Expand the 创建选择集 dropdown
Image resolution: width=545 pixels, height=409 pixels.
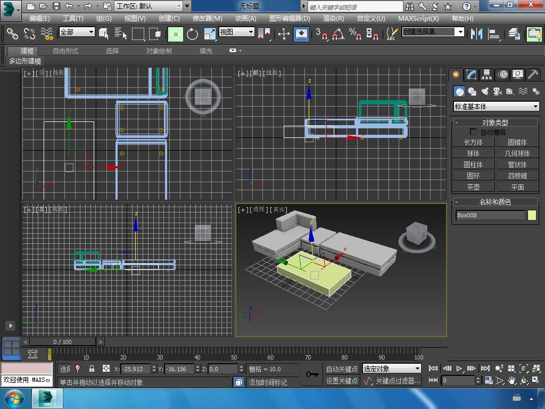coord(460,32)
